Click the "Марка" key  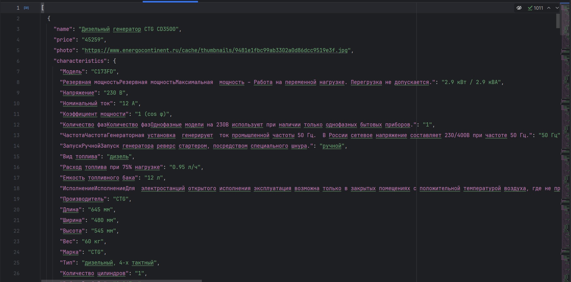pyautogui.click(x=71, y=252)
